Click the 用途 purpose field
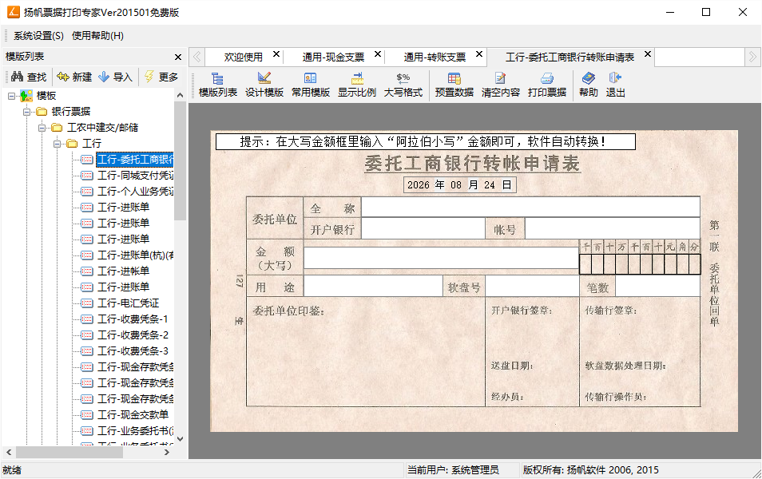The width and height of the screenshot is (762, 479). [x=373, y=286]
